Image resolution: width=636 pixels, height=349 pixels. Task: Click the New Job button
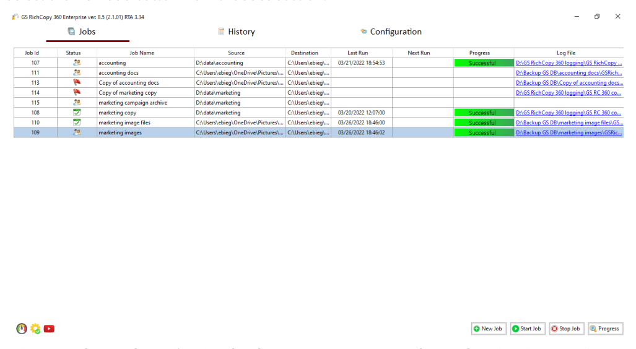(x=489, y=329)
